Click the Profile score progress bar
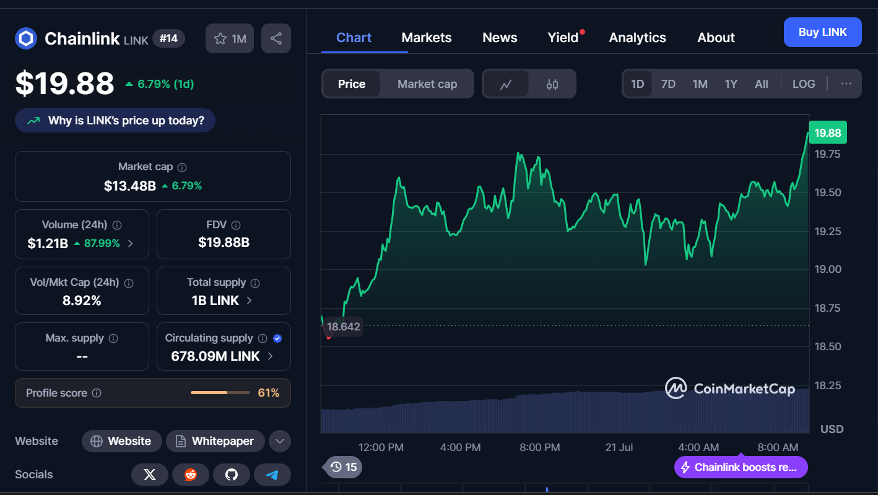This screenshot has height=495, width=878. [x=220, y=393]
